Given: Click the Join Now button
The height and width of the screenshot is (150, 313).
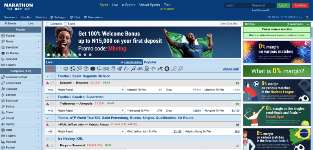Looking at the screenshot, I should point(300,5).
